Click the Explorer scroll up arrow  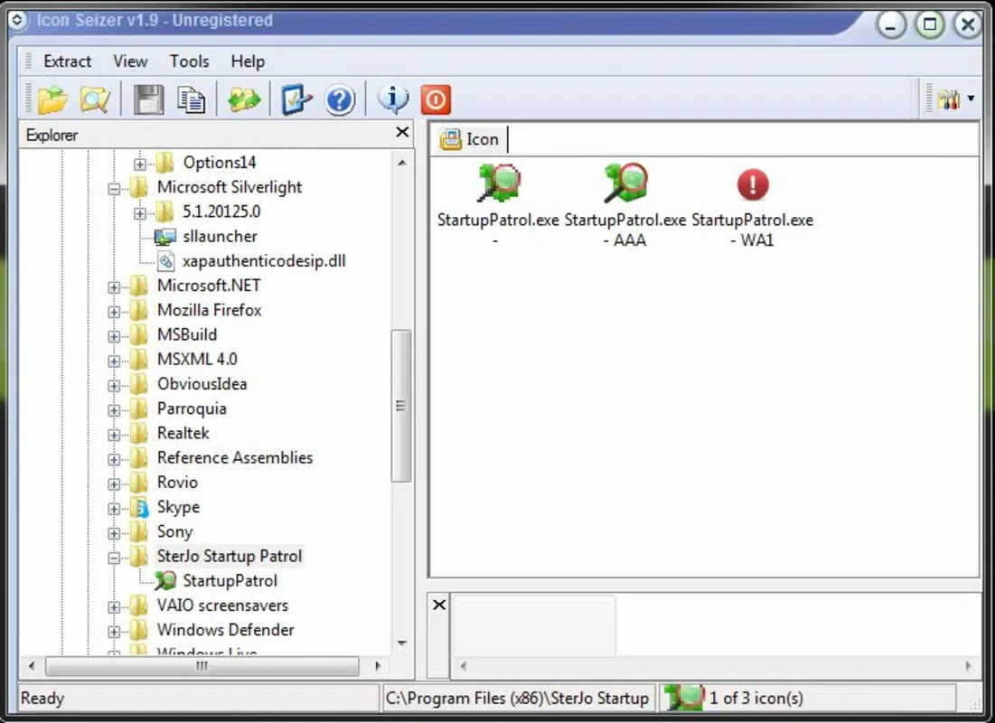(401, 163)
